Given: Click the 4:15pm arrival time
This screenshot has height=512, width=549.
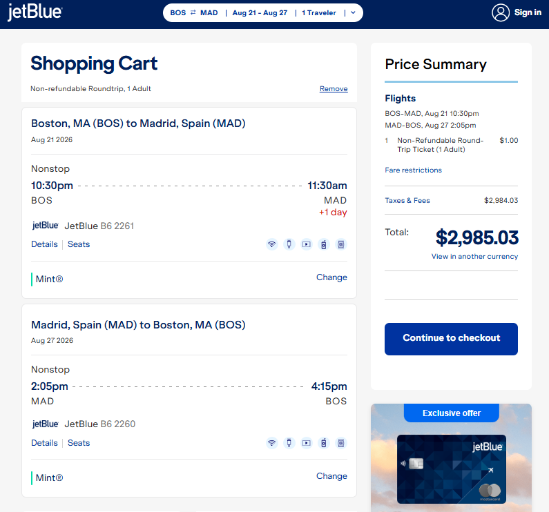Looking at the screenshot, I should coord(329,386).
